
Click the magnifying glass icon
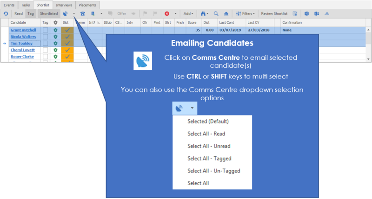216,13
